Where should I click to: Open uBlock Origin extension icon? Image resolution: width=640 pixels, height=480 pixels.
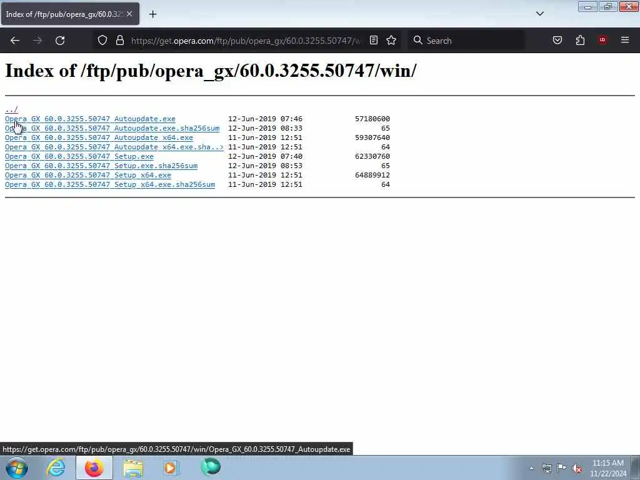(602, 40)
